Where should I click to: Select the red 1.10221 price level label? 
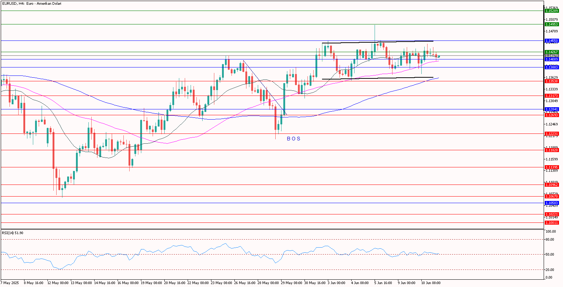pos(551,214)
